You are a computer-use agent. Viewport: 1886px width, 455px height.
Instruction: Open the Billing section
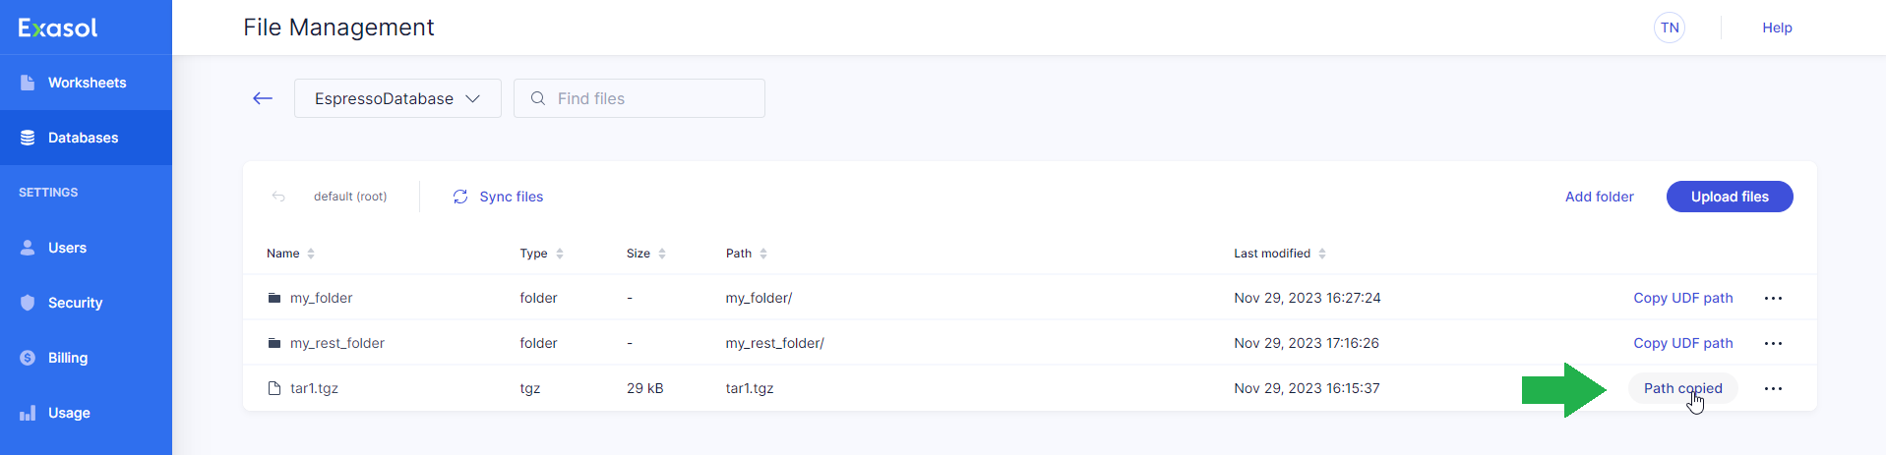coord(68,358)
